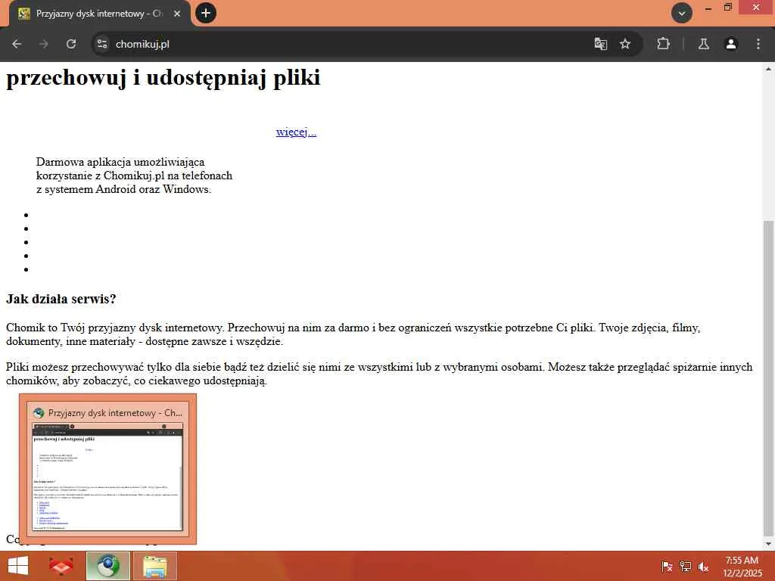Open a new tab with plus button
Image resolution: width=775 pixels, height=581 pixels.
click(206, 13)
